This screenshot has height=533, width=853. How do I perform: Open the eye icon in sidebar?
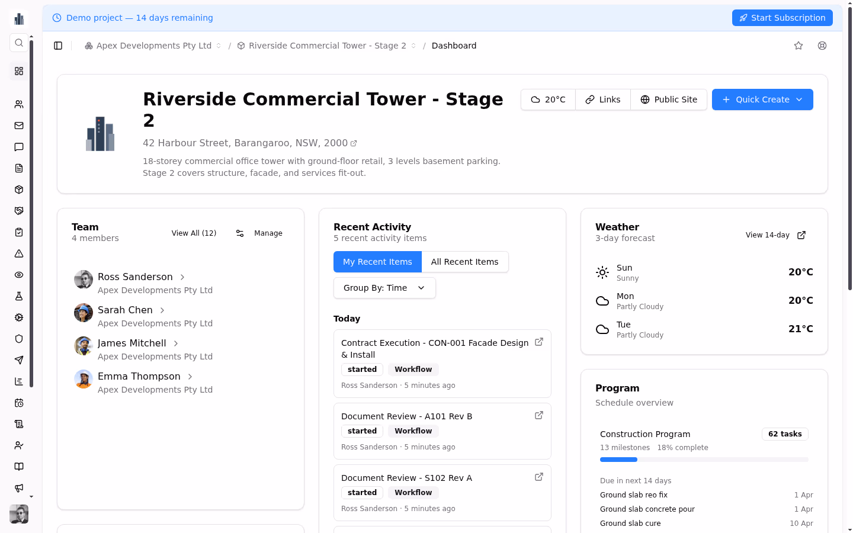[x=19, y=275]
